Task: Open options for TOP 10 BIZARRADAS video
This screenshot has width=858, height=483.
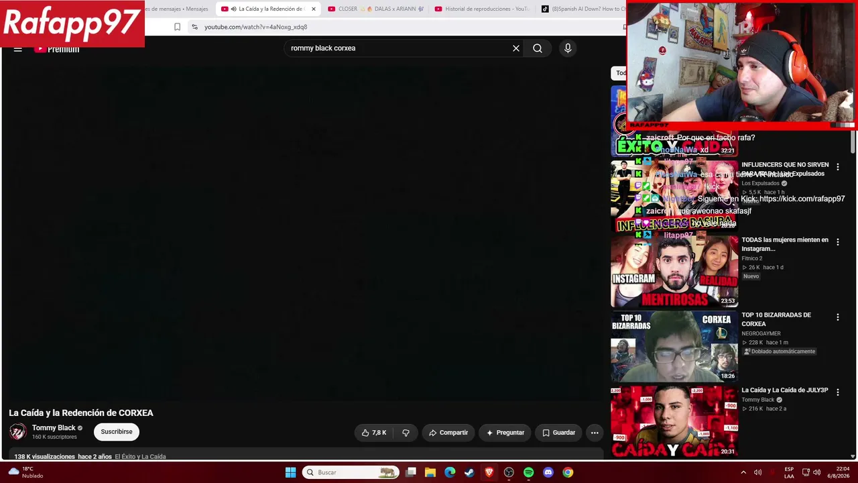Action: (837, 317)
